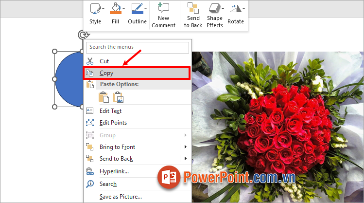Expand the Outline dropdown arrow
Screen dimensions: 364x203
146,9
